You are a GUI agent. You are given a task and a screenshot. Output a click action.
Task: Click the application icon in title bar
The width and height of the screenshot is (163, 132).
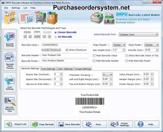[x=3, y=3]
